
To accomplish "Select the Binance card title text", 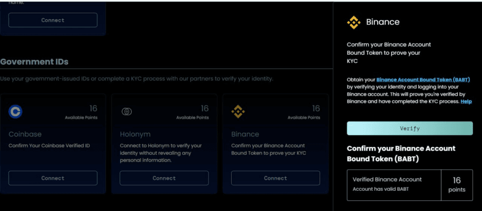I will click(x=245, y=134).
